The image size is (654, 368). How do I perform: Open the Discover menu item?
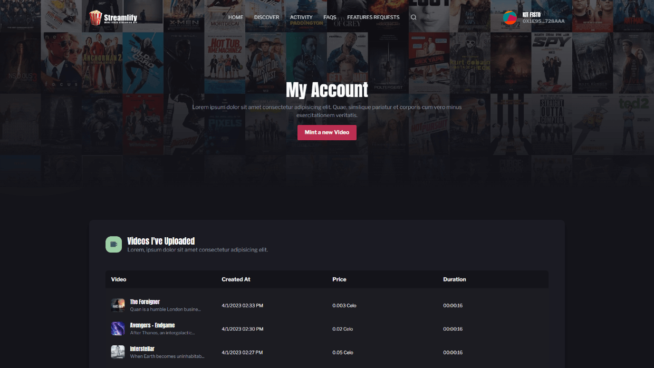(267, 17)
